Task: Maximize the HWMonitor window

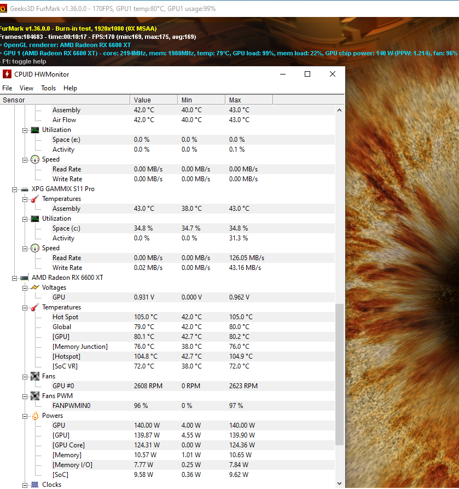Action: 307,74
